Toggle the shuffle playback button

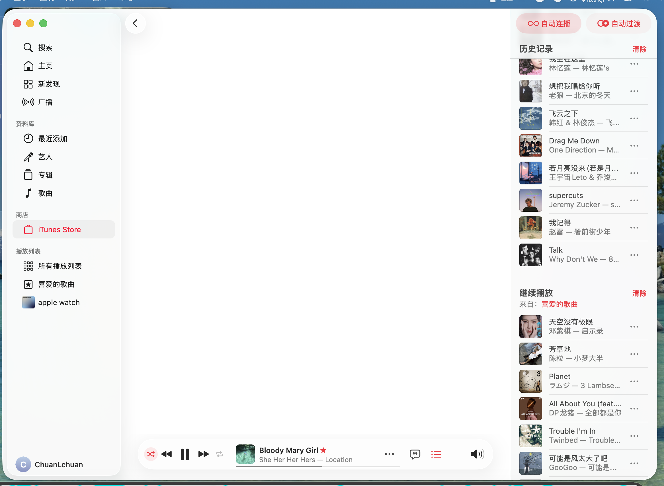click(150, 454)
